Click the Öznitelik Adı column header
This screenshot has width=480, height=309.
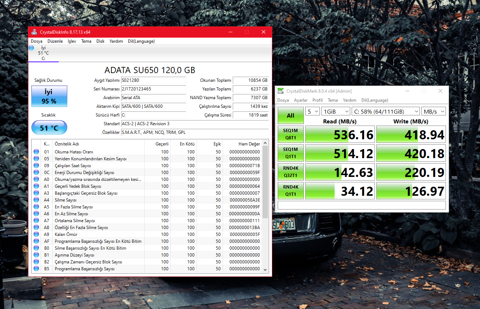coord(99,144)
